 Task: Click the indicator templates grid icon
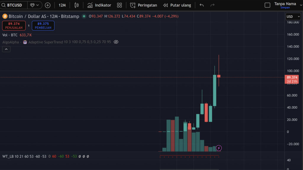click(119, 5)
